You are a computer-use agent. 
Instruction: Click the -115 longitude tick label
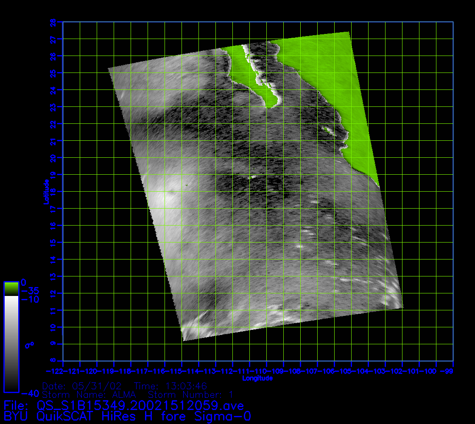pyautogui.click(x=182, y=371)
